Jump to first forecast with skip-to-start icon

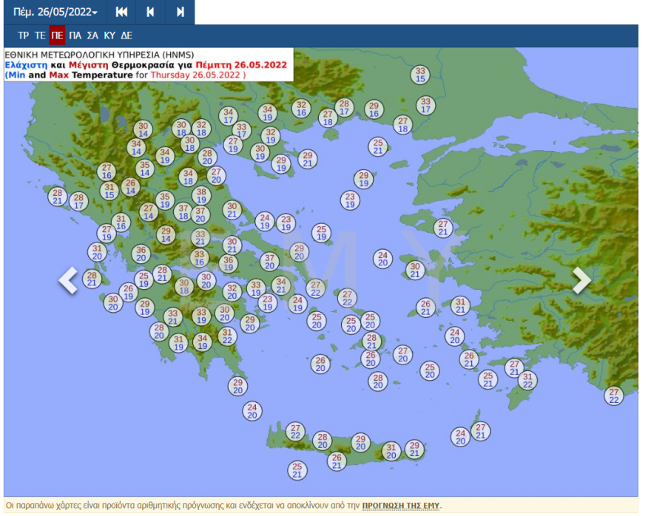pyautogui.click(x=122, y=12)
